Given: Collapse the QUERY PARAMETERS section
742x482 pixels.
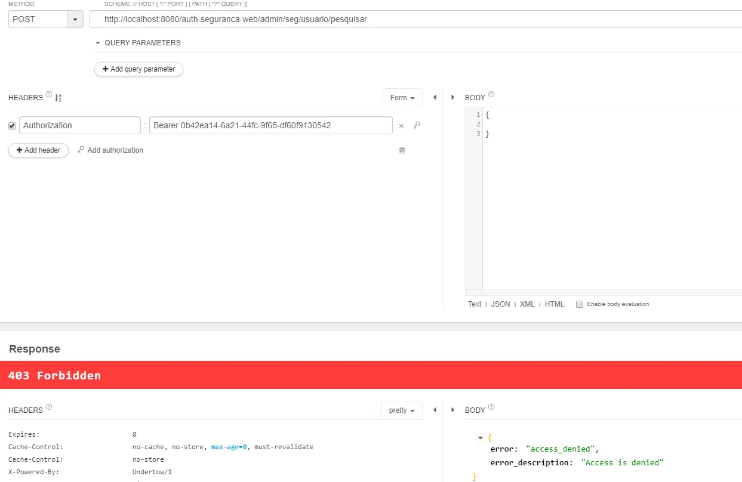Looking at the screenshot, I should [98, 43].
